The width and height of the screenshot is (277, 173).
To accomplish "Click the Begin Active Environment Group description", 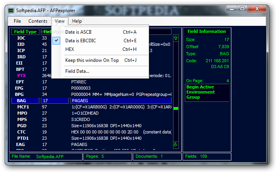I will [207, 92].
